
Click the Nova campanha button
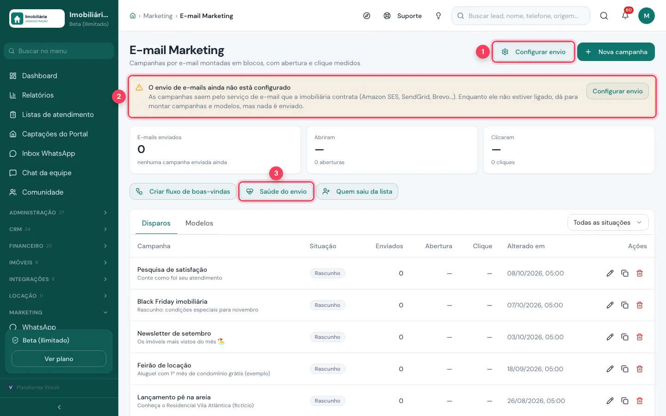pos(616,52)
